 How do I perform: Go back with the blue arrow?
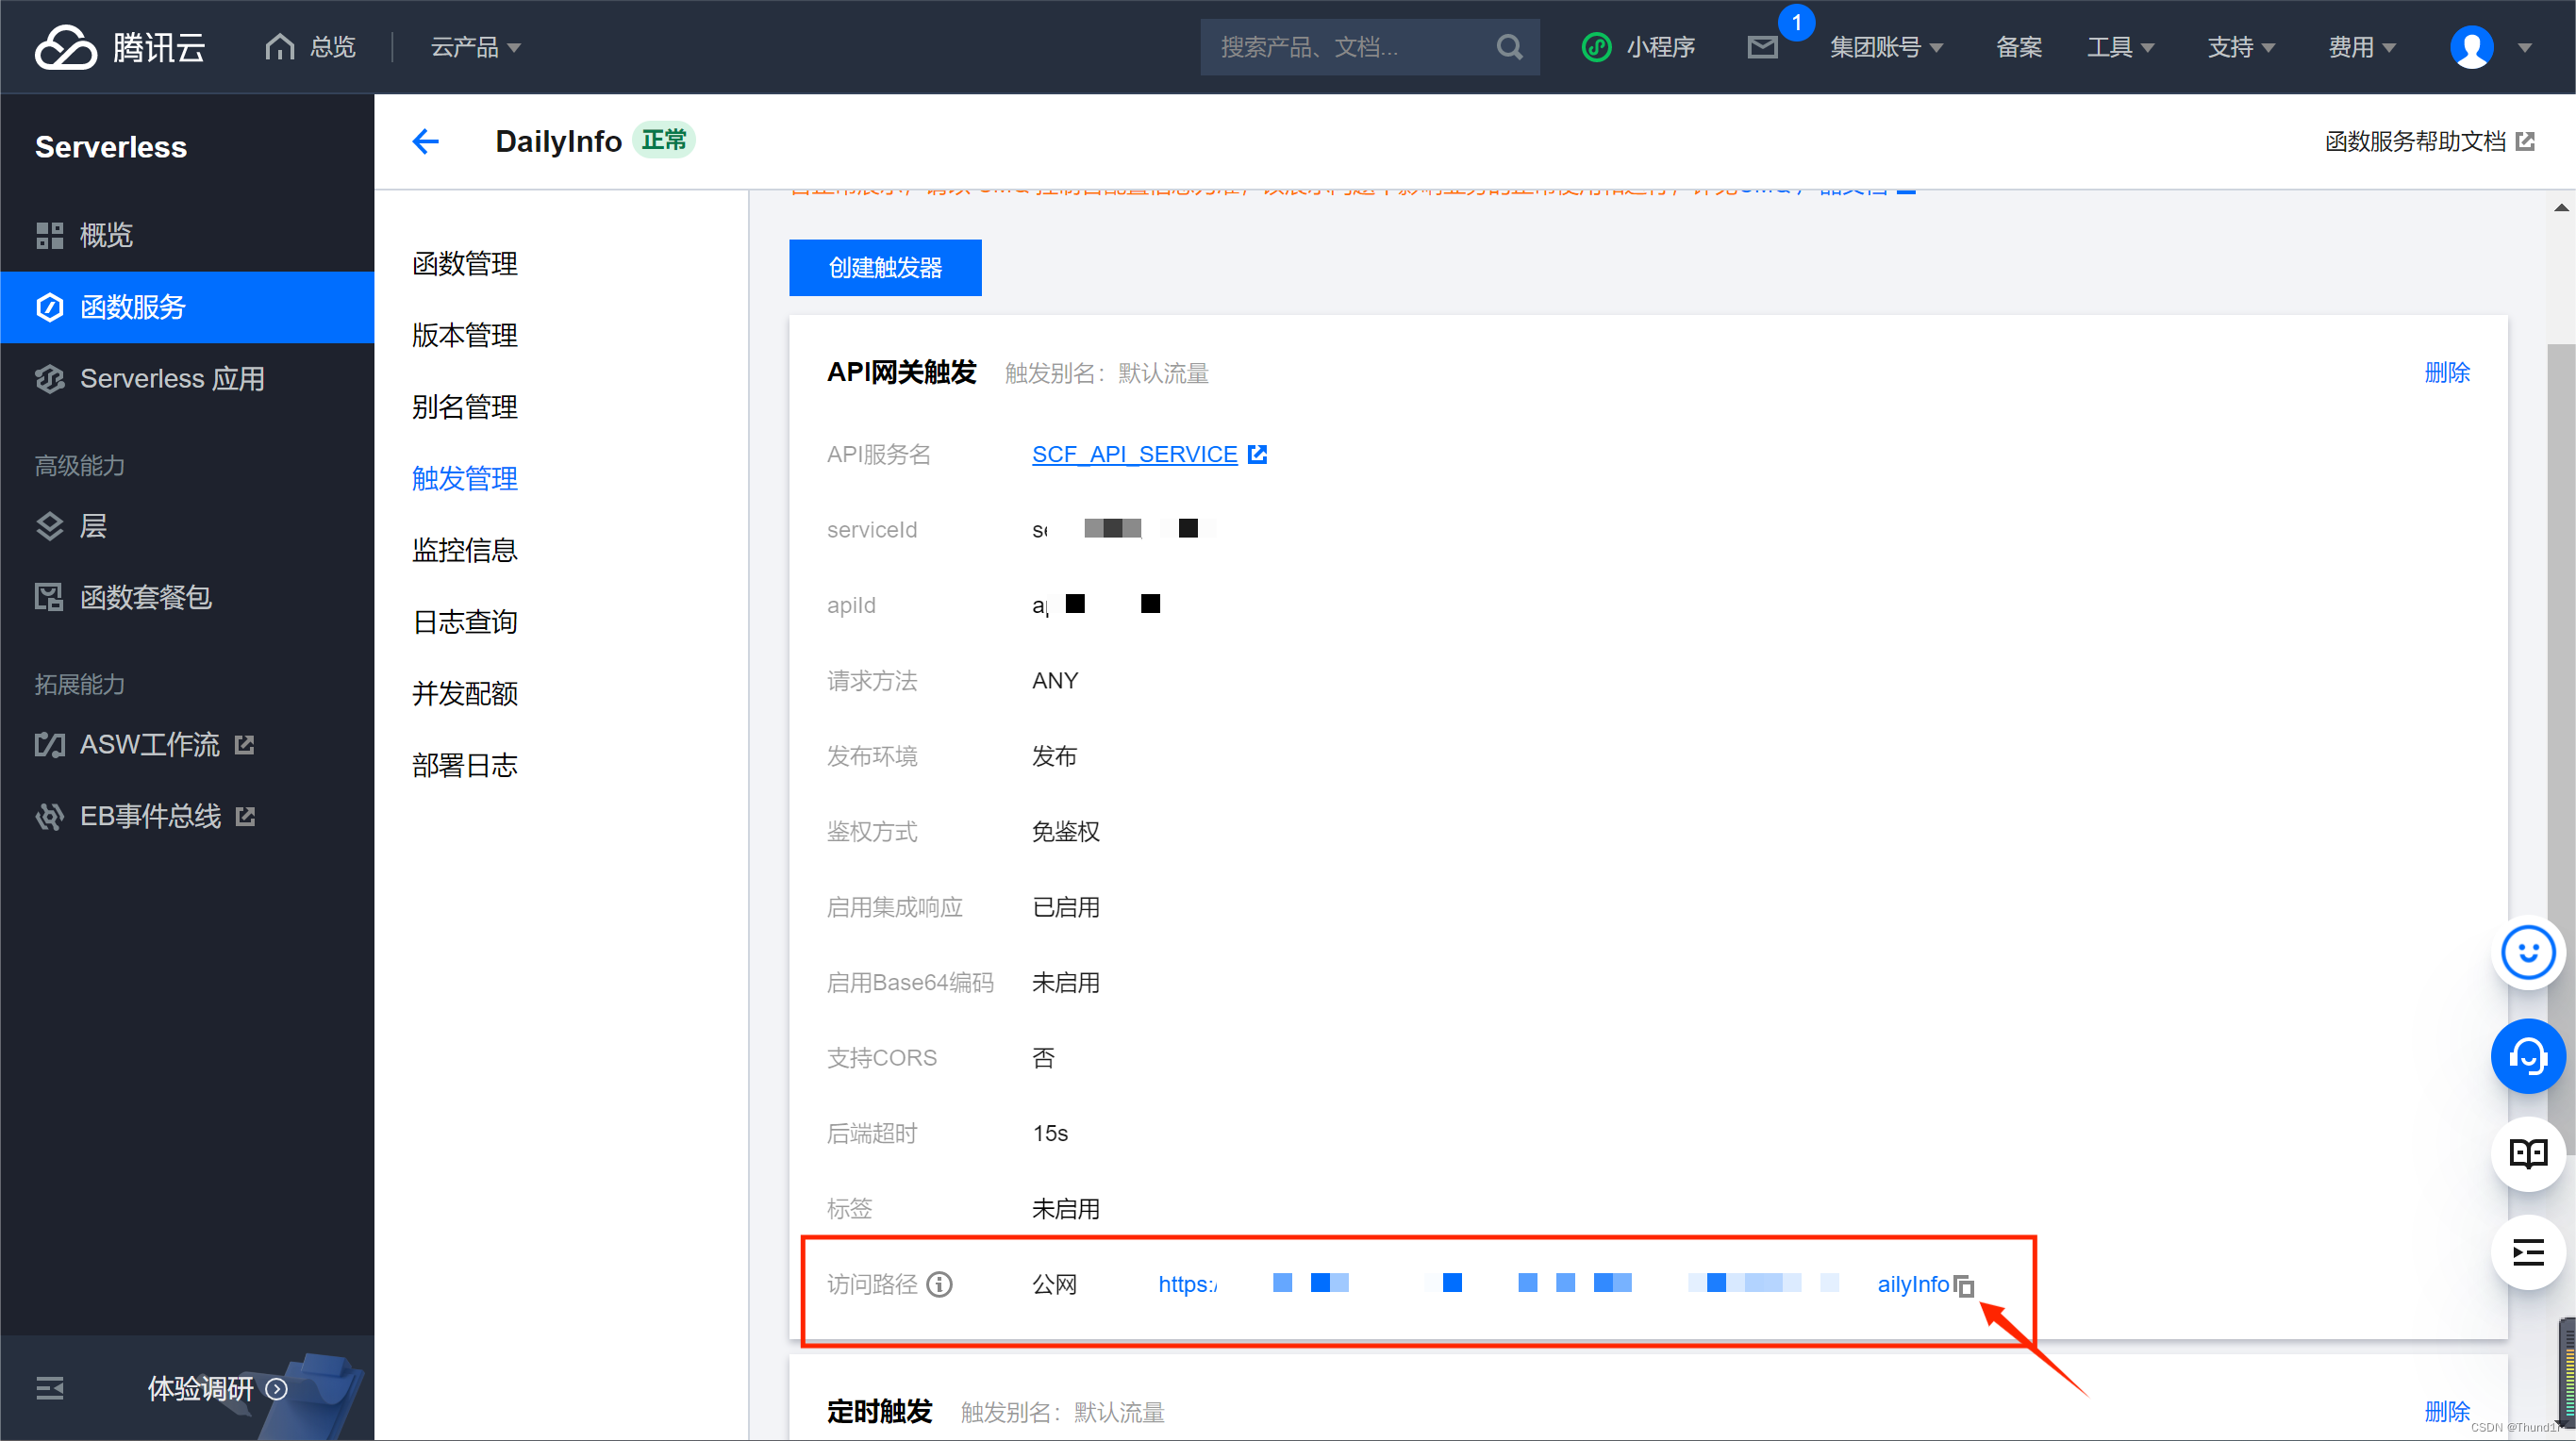click(426, 141)
